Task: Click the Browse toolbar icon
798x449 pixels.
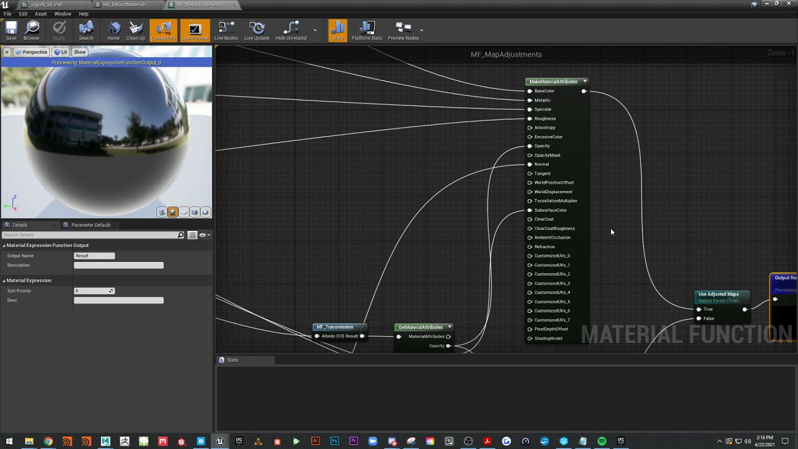Action: click(32, 31)
